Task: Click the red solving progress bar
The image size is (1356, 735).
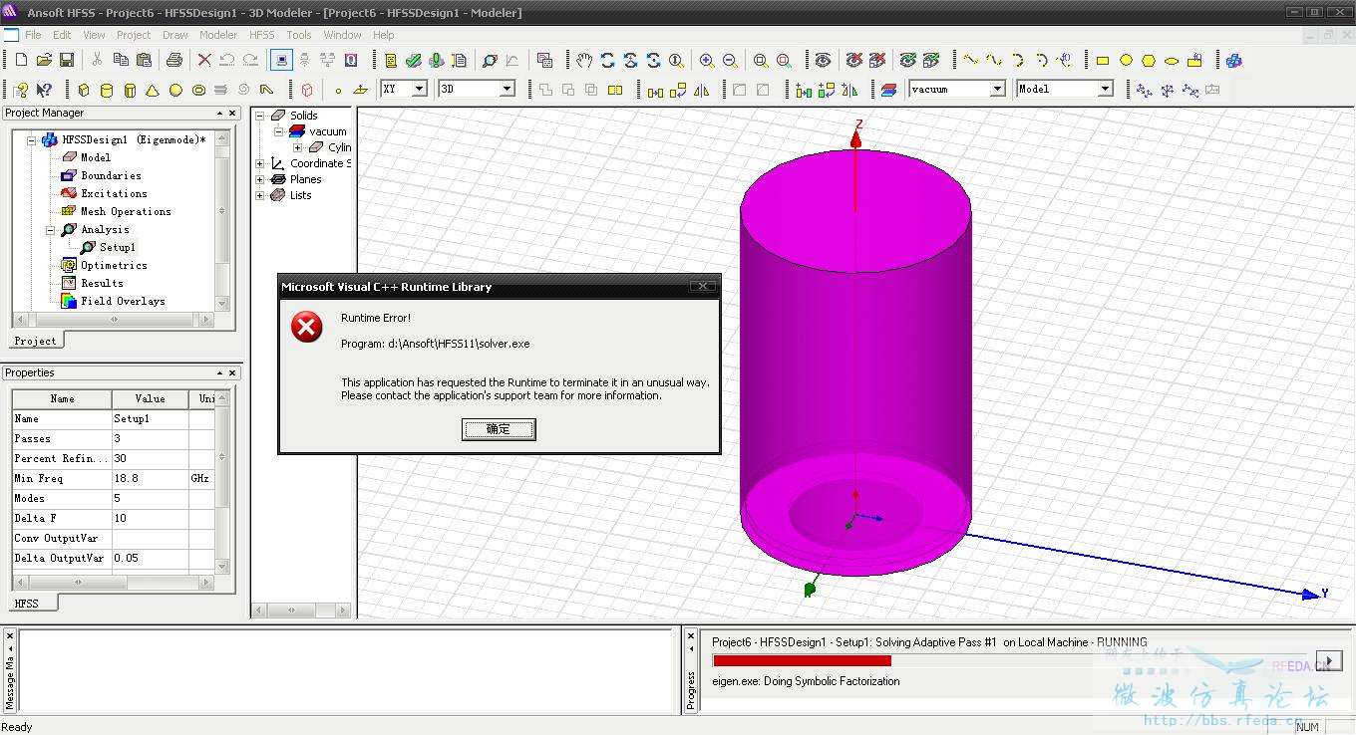Action: 802,660
